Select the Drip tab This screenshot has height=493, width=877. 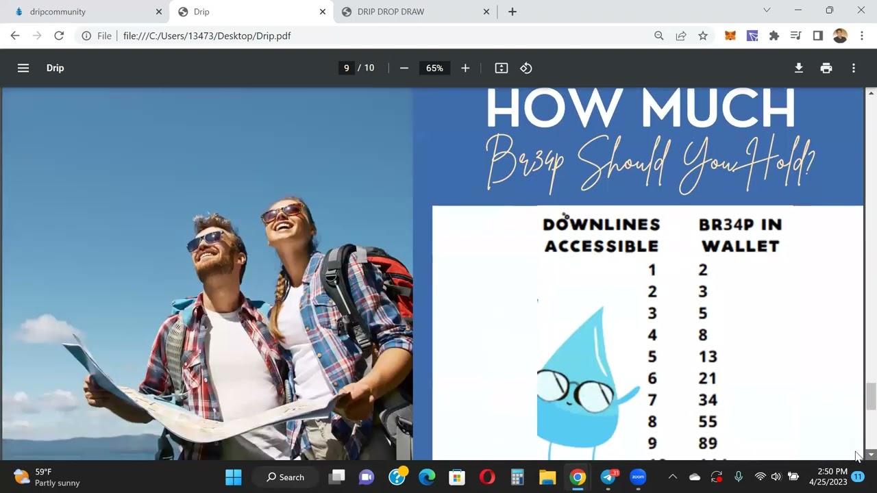(x=250, y=12)
